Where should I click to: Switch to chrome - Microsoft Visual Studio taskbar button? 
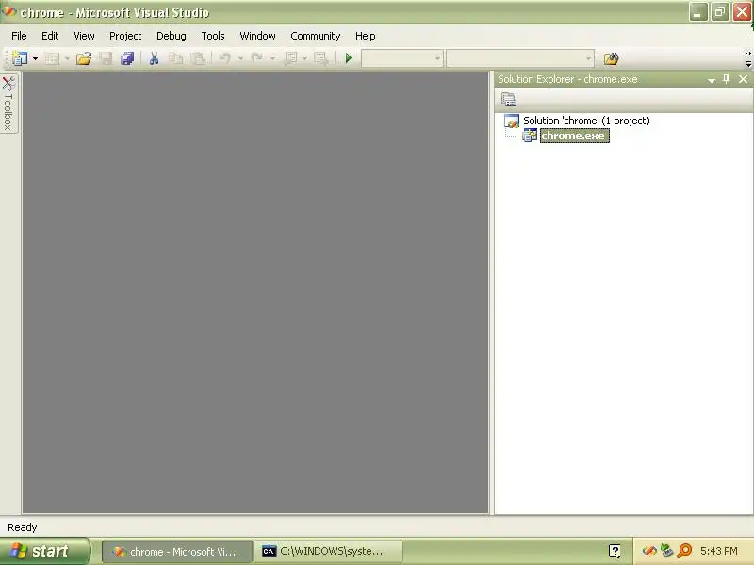pos(177,552)
